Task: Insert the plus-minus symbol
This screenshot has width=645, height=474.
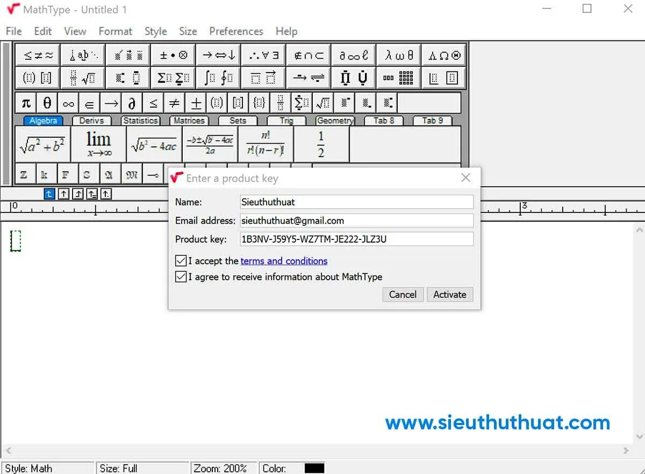Action: [x=196, y=103]
